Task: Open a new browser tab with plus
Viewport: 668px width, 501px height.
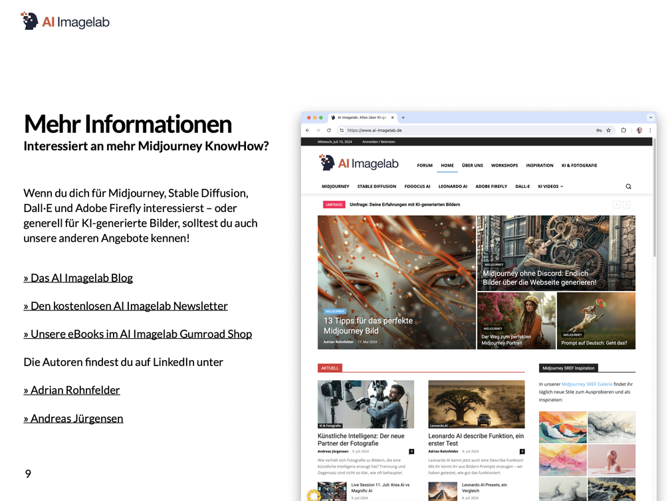Action: tap(403, 118)
